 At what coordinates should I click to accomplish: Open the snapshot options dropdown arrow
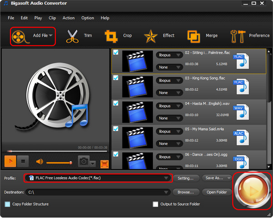tap(93, 163)
